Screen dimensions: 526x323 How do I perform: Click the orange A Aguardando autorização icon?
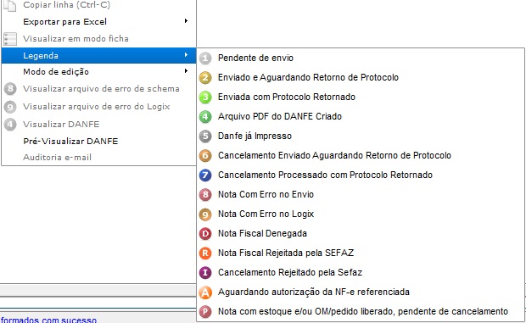coord(205,292)
